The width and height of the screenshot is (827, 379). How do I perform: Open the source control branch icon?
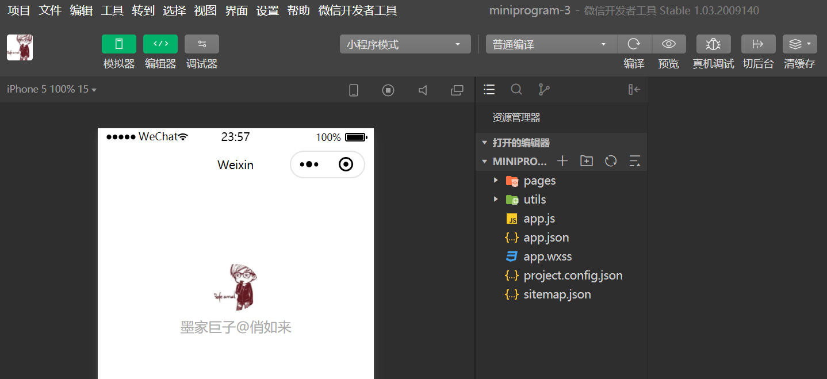click(543, 89)
